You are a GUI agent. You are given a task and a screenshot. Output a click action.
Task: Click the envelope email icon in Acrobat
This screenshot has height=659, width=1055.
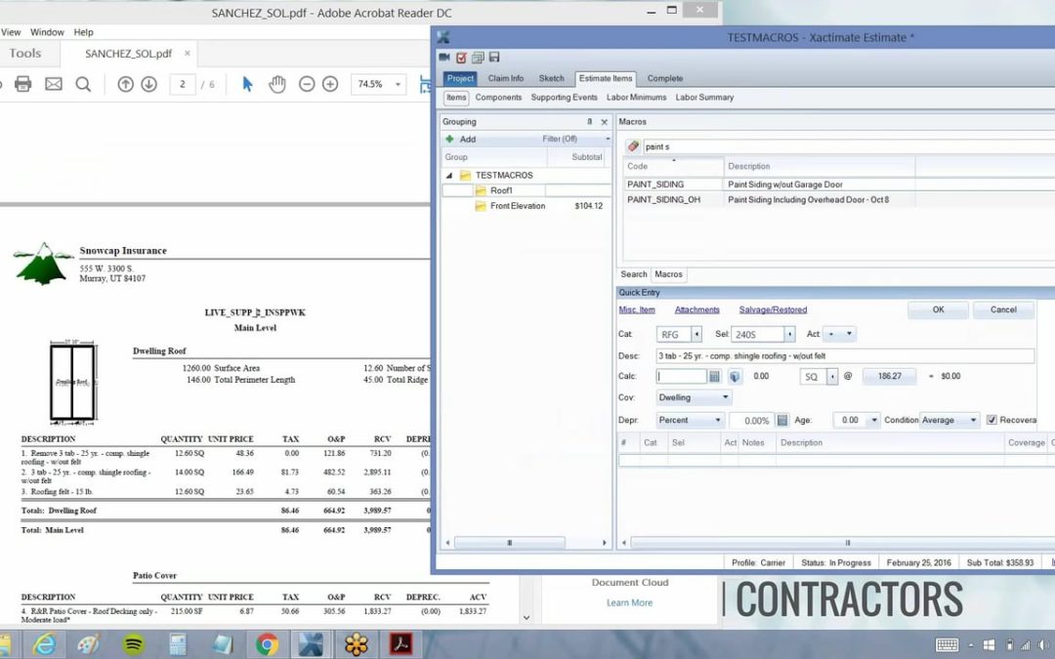click(x=53, y=84)
